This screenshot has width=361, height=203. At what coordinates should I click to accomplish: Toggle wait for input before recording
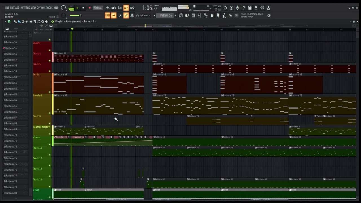point(114,8)
